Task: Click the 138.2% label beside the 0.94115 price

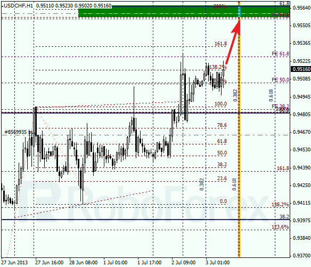Action: tap(280, 205)
